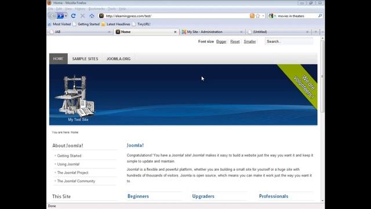Open the Most Visited bookmarks folder
The width and height of the screenshot is (371, 209).
[x=59, y=24]
